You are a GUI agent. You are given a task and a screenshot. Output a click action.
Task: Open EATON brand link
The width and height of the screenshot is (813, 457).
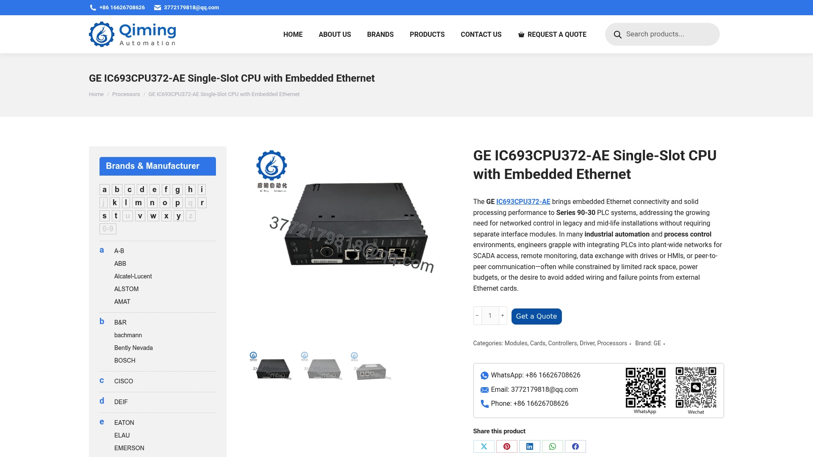pyautogui.click(x=124, y=423)
